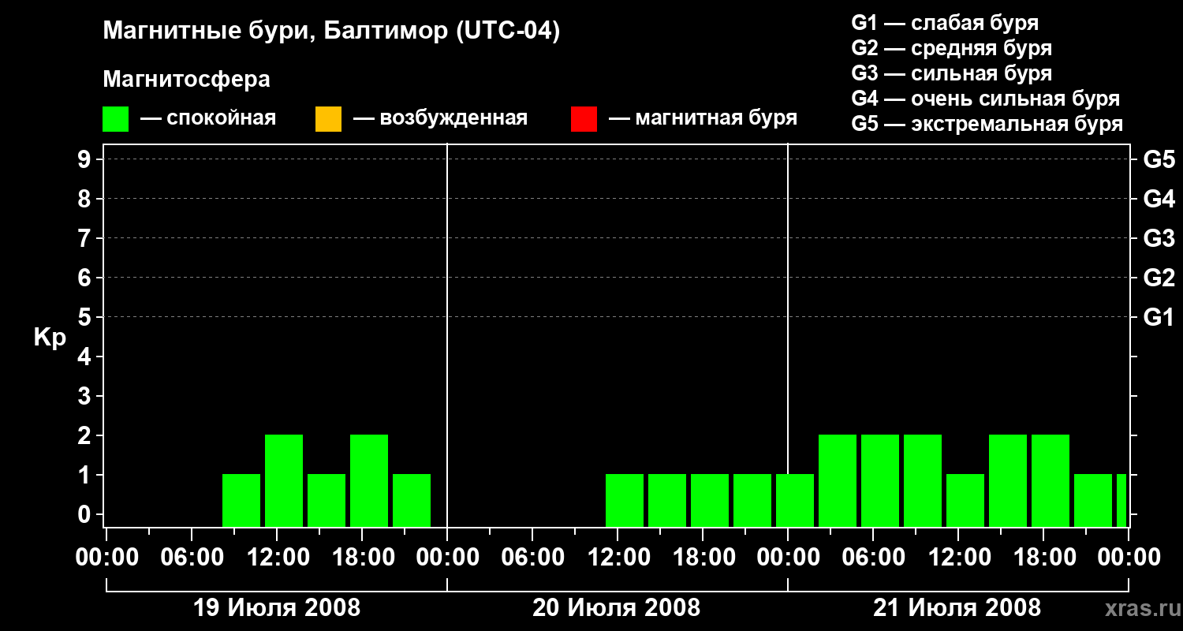Viewport: 1183px width, 631px height.
Task: Click the 18:00 time label under 20 Июля
Action: [x=703, y=558]
